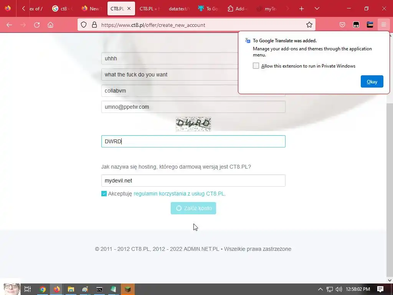
Task: Click the Firefox logo in the title bar
Action: [8, 8]
